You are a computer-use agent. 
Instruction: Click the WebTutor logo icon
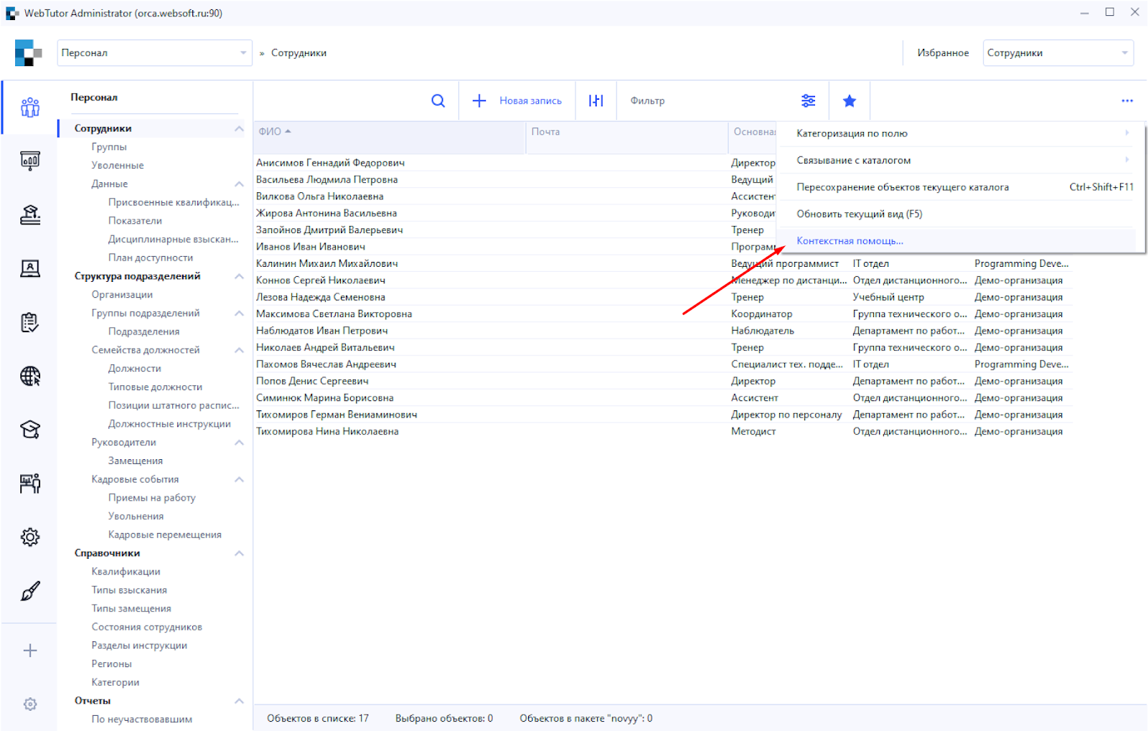point(29,53)
